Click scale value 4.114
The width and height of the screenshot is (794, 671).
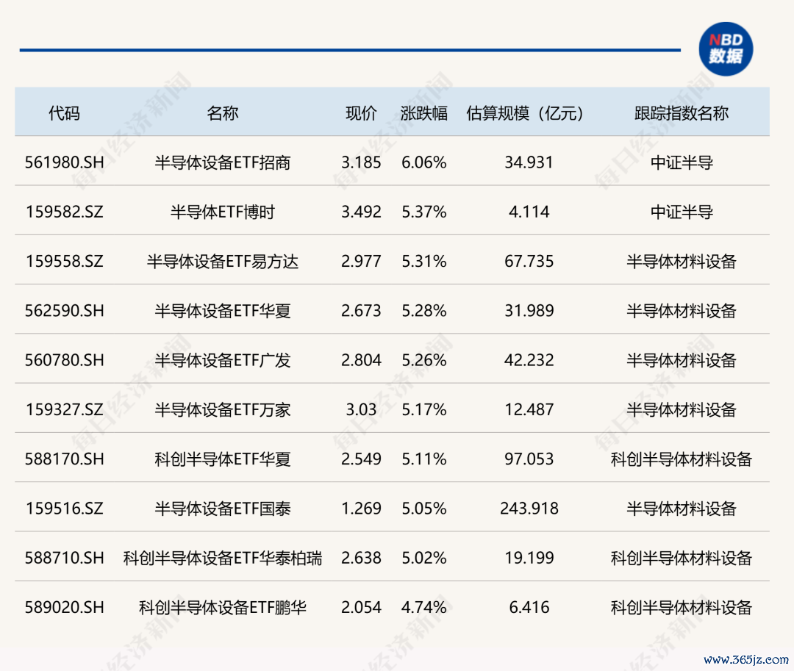coord(529,212)
